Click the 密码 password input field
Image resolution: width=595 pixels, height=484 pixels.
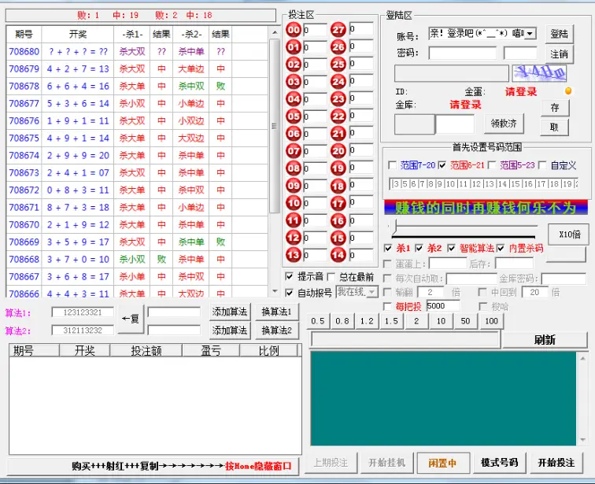[x=462, y=54]
